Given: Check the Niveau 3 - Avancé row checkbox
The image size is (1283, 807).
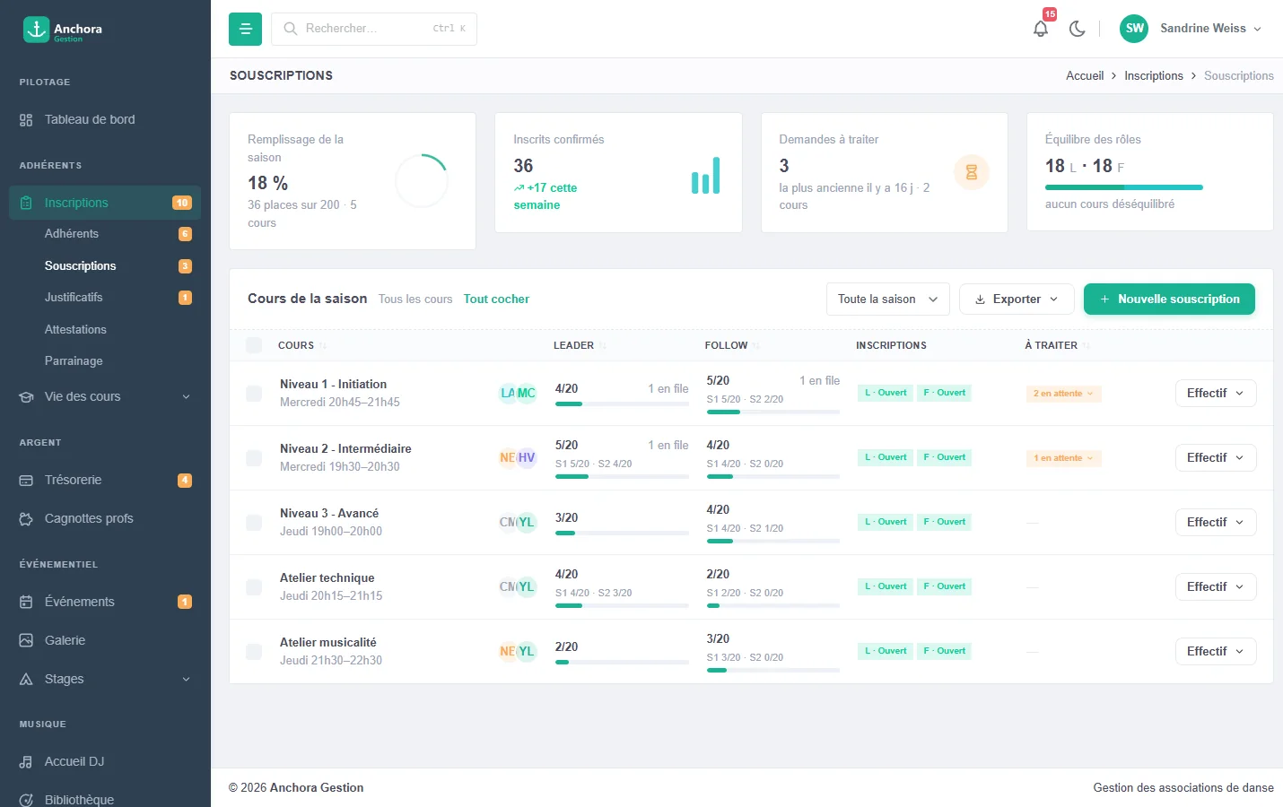Looking at the screenshot, I should coord(254,523).
